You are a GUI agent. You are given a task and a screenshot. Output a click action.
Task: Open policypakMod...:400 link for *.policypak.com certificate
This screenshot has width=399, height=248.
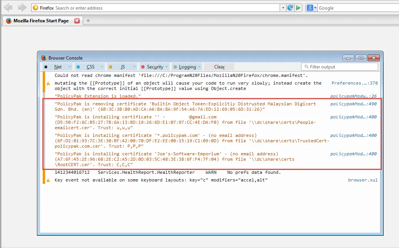(354, 135)
